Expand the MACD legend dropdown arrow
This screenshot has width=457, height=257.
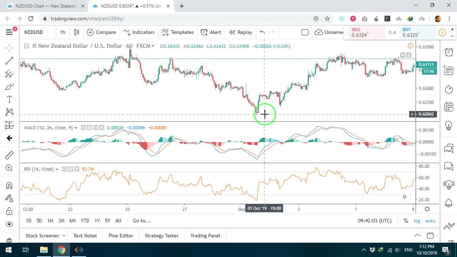[76, 128]
